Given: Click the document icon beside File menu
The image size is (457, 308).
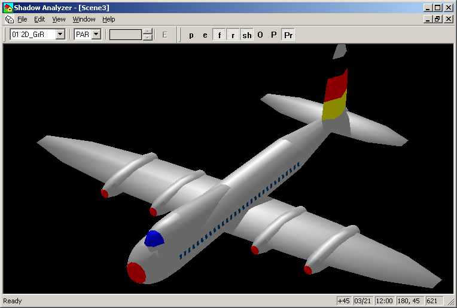Looking at the screenshot, I should click(x=10, y=19).
